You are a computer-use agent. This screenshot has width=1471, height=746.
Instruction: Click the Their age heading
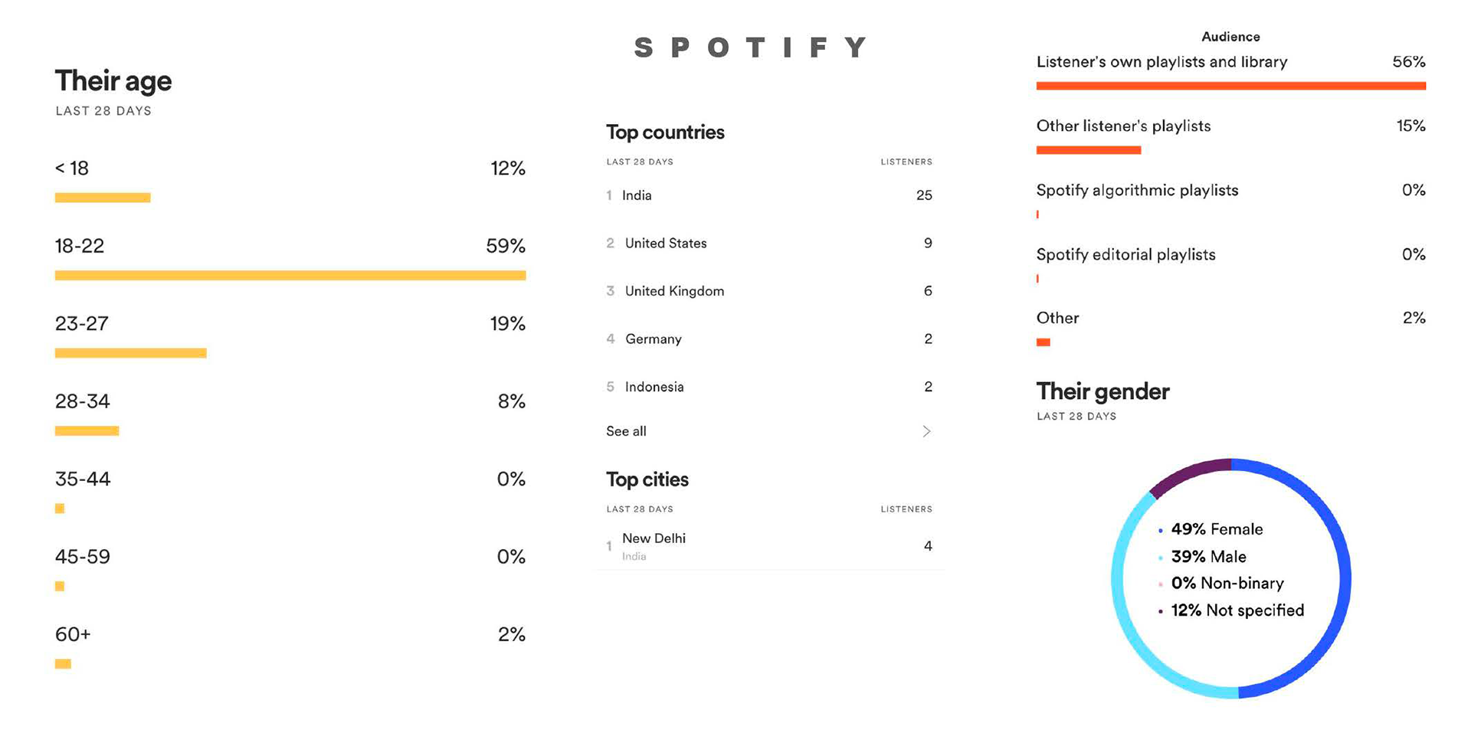point(113,81)
